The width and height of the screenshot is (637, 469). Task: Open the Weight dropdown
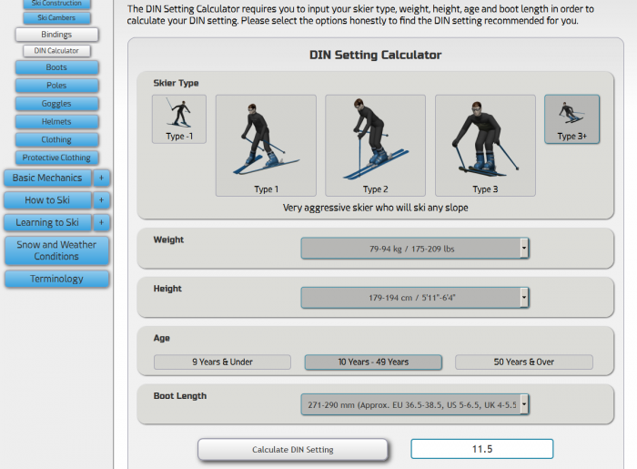pos(415,249)
